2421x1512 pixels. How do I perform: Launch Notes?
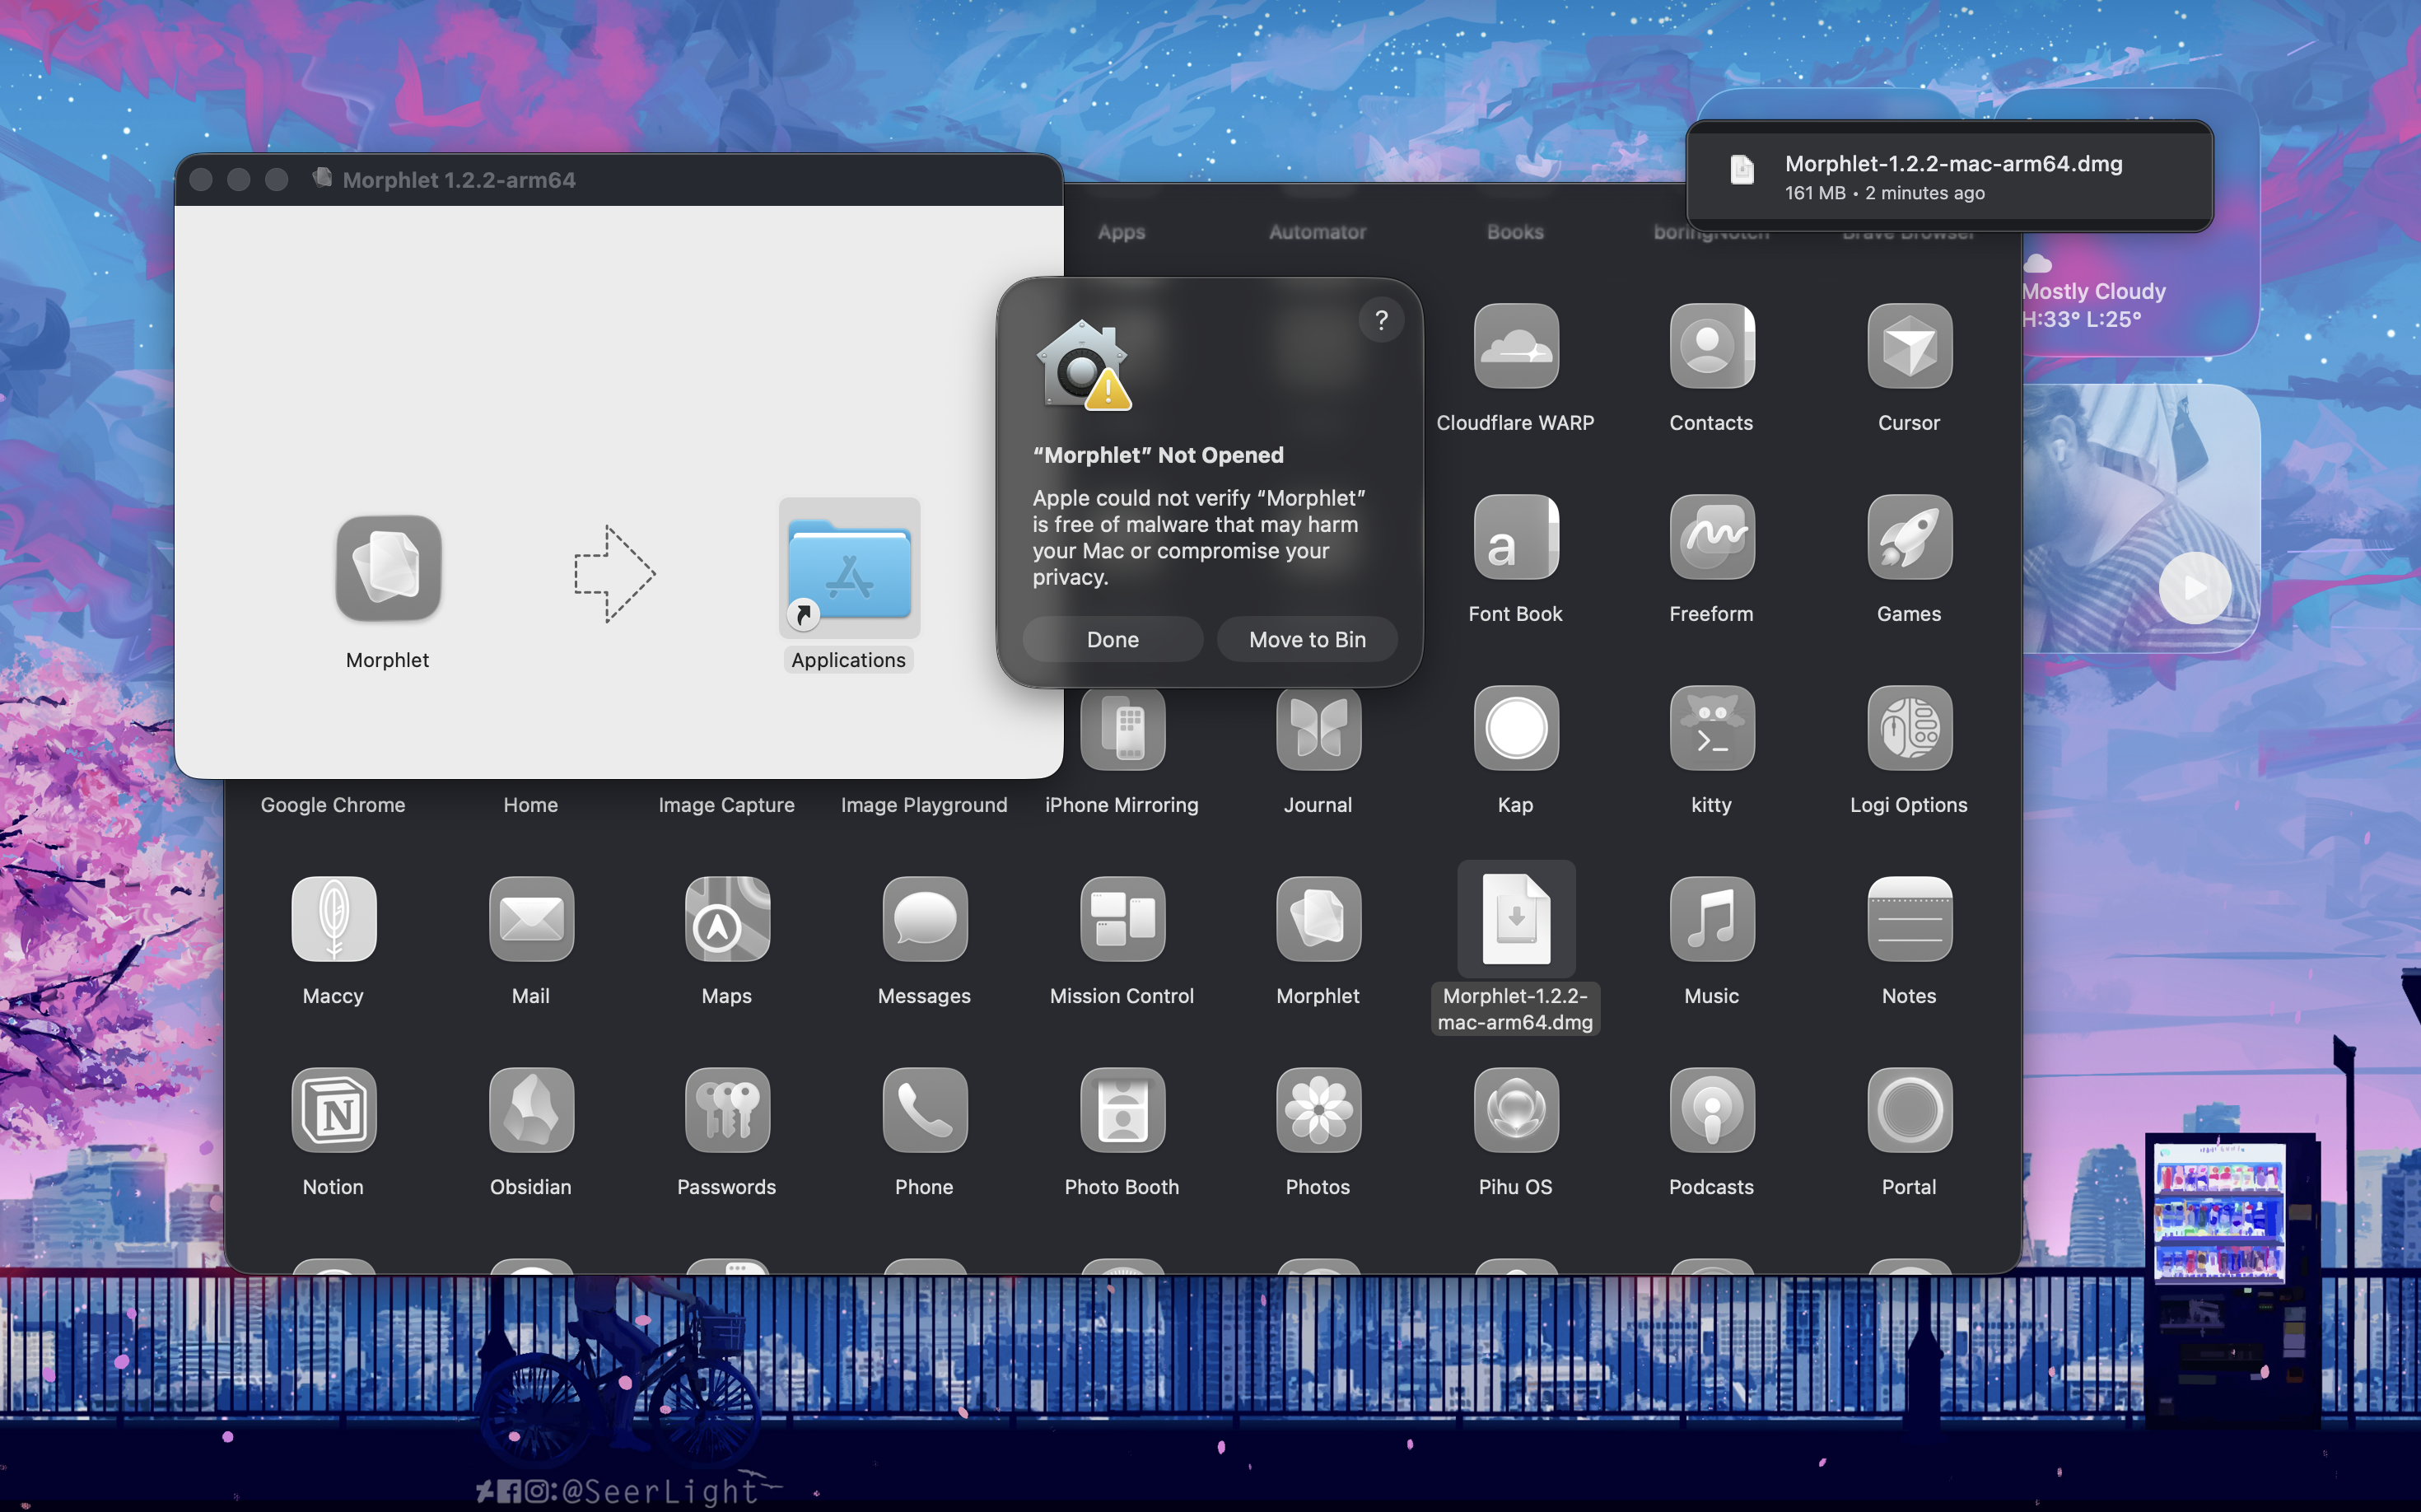tap(1908, 919)
